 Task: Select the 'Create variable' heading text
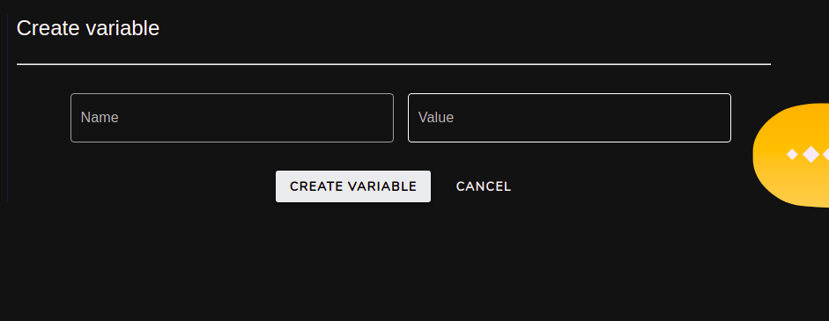coord(88,28)
